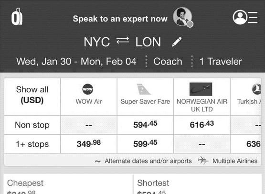Screen dimensions: 265x194
Task: Choose the 599.45 Super Saver fare
Action: tap(145, 144)
